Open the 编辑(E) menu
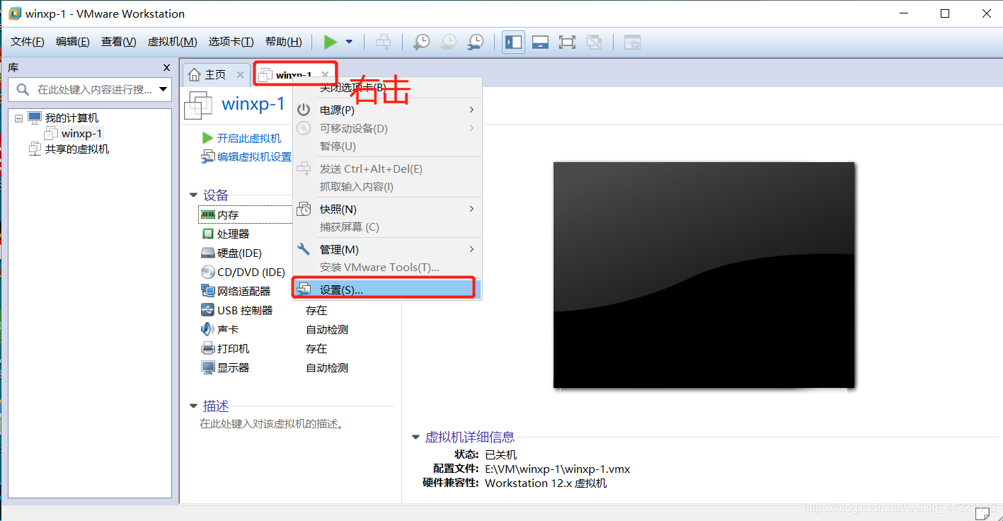 (x=73, y=42)
